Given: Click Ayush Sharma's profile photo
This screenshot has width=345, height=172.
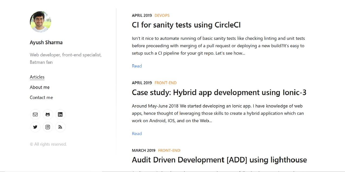Looking at the screenshot, I should coord(40,22).
